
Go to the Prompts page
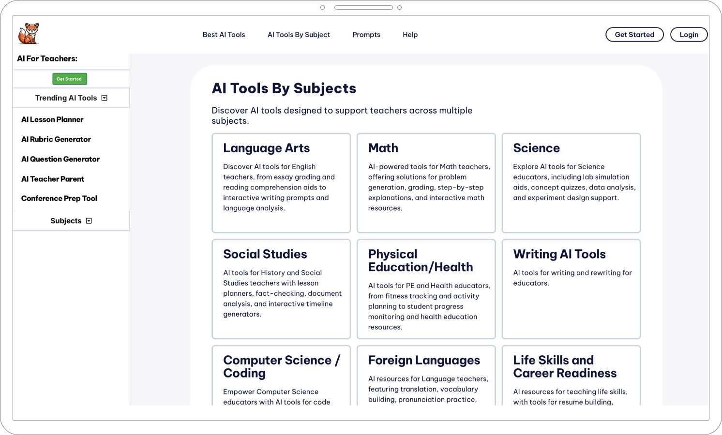point(366,35)
